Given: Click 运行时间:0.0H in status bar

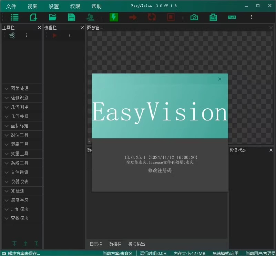Looking at the screenshot, I should point(153,253).
